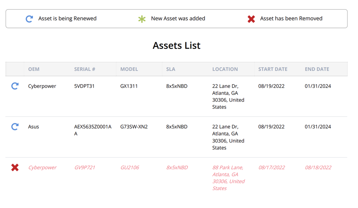Click the LOCATION column header
This screenshot has width=358, height=208.
(x=225, y=69)
